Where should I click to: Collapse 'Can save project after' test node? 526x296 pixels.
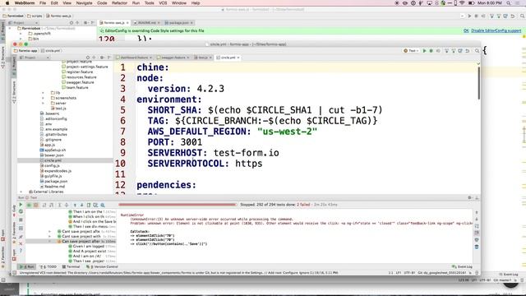(49, 241)
